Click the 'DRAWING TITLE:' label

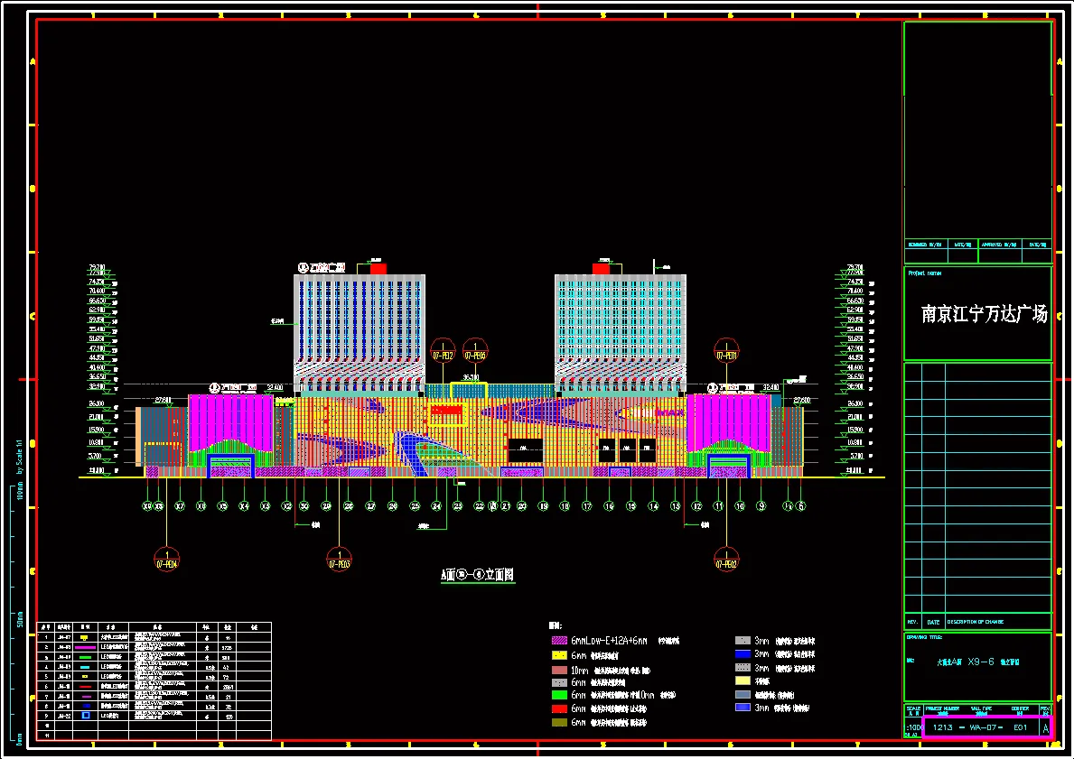click(x=925, y=637)
